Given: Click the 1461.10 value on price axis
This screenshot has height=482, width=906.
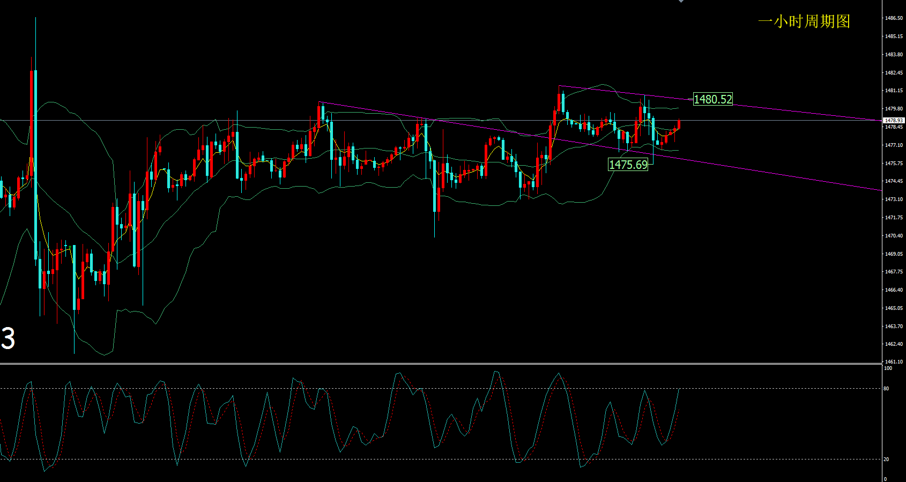Looking at the screenshot, I should (x=894, y=362).
